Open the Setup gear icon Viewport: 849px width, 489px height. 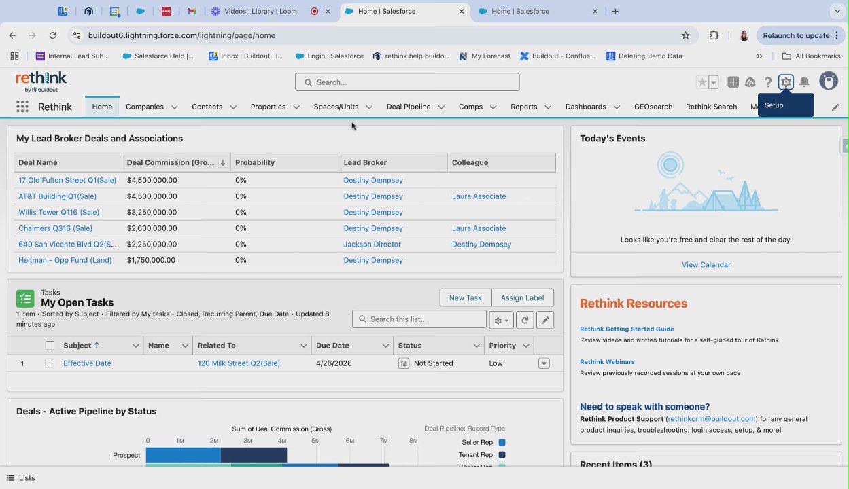tap(786, 82)
